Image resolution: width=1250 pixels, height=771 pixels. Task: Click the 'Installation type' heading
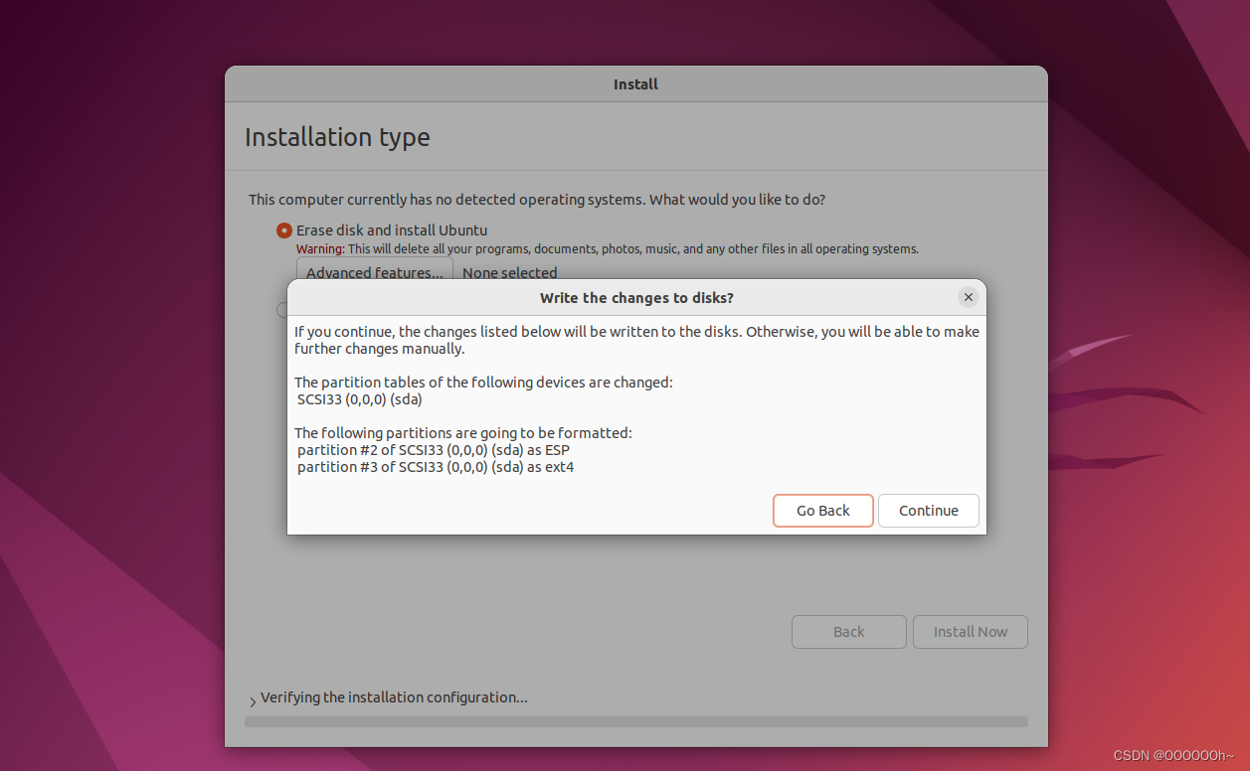(337, 136)
